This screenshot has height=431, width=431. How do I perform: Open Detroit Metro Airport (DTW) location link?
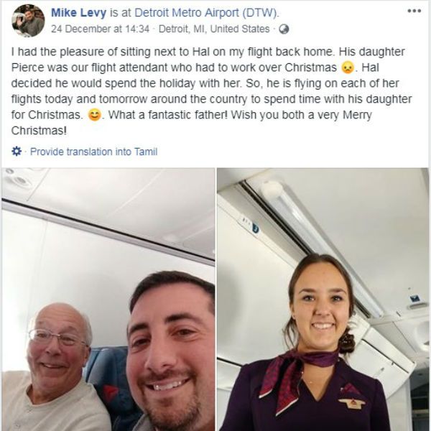coord(206,13)
